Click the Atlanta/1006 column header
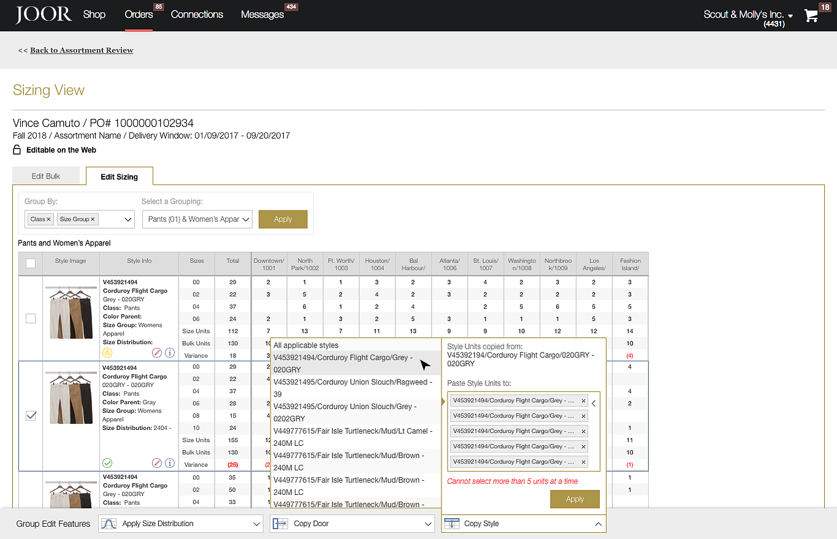This screenshot has width=837, height=539. (449, 264)
